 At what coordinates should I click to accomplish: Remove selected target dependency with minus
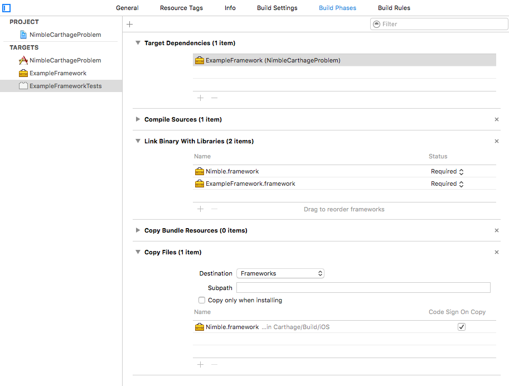pos(214,98)
